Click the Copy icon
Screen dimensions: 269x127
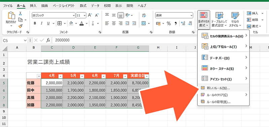pyautogui.click(x=21, y=20)
